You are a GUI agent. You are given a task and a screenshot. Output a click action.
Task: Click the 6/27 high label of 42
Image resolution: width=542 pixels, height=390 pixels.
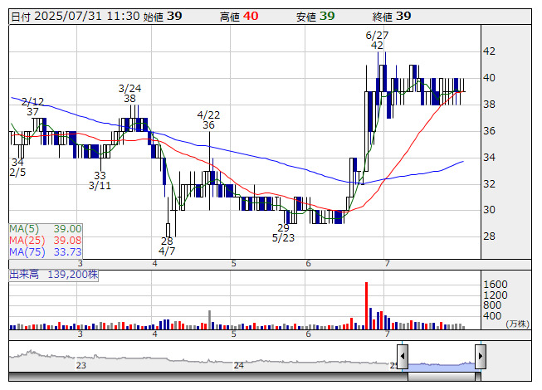(x=377, y=40)
